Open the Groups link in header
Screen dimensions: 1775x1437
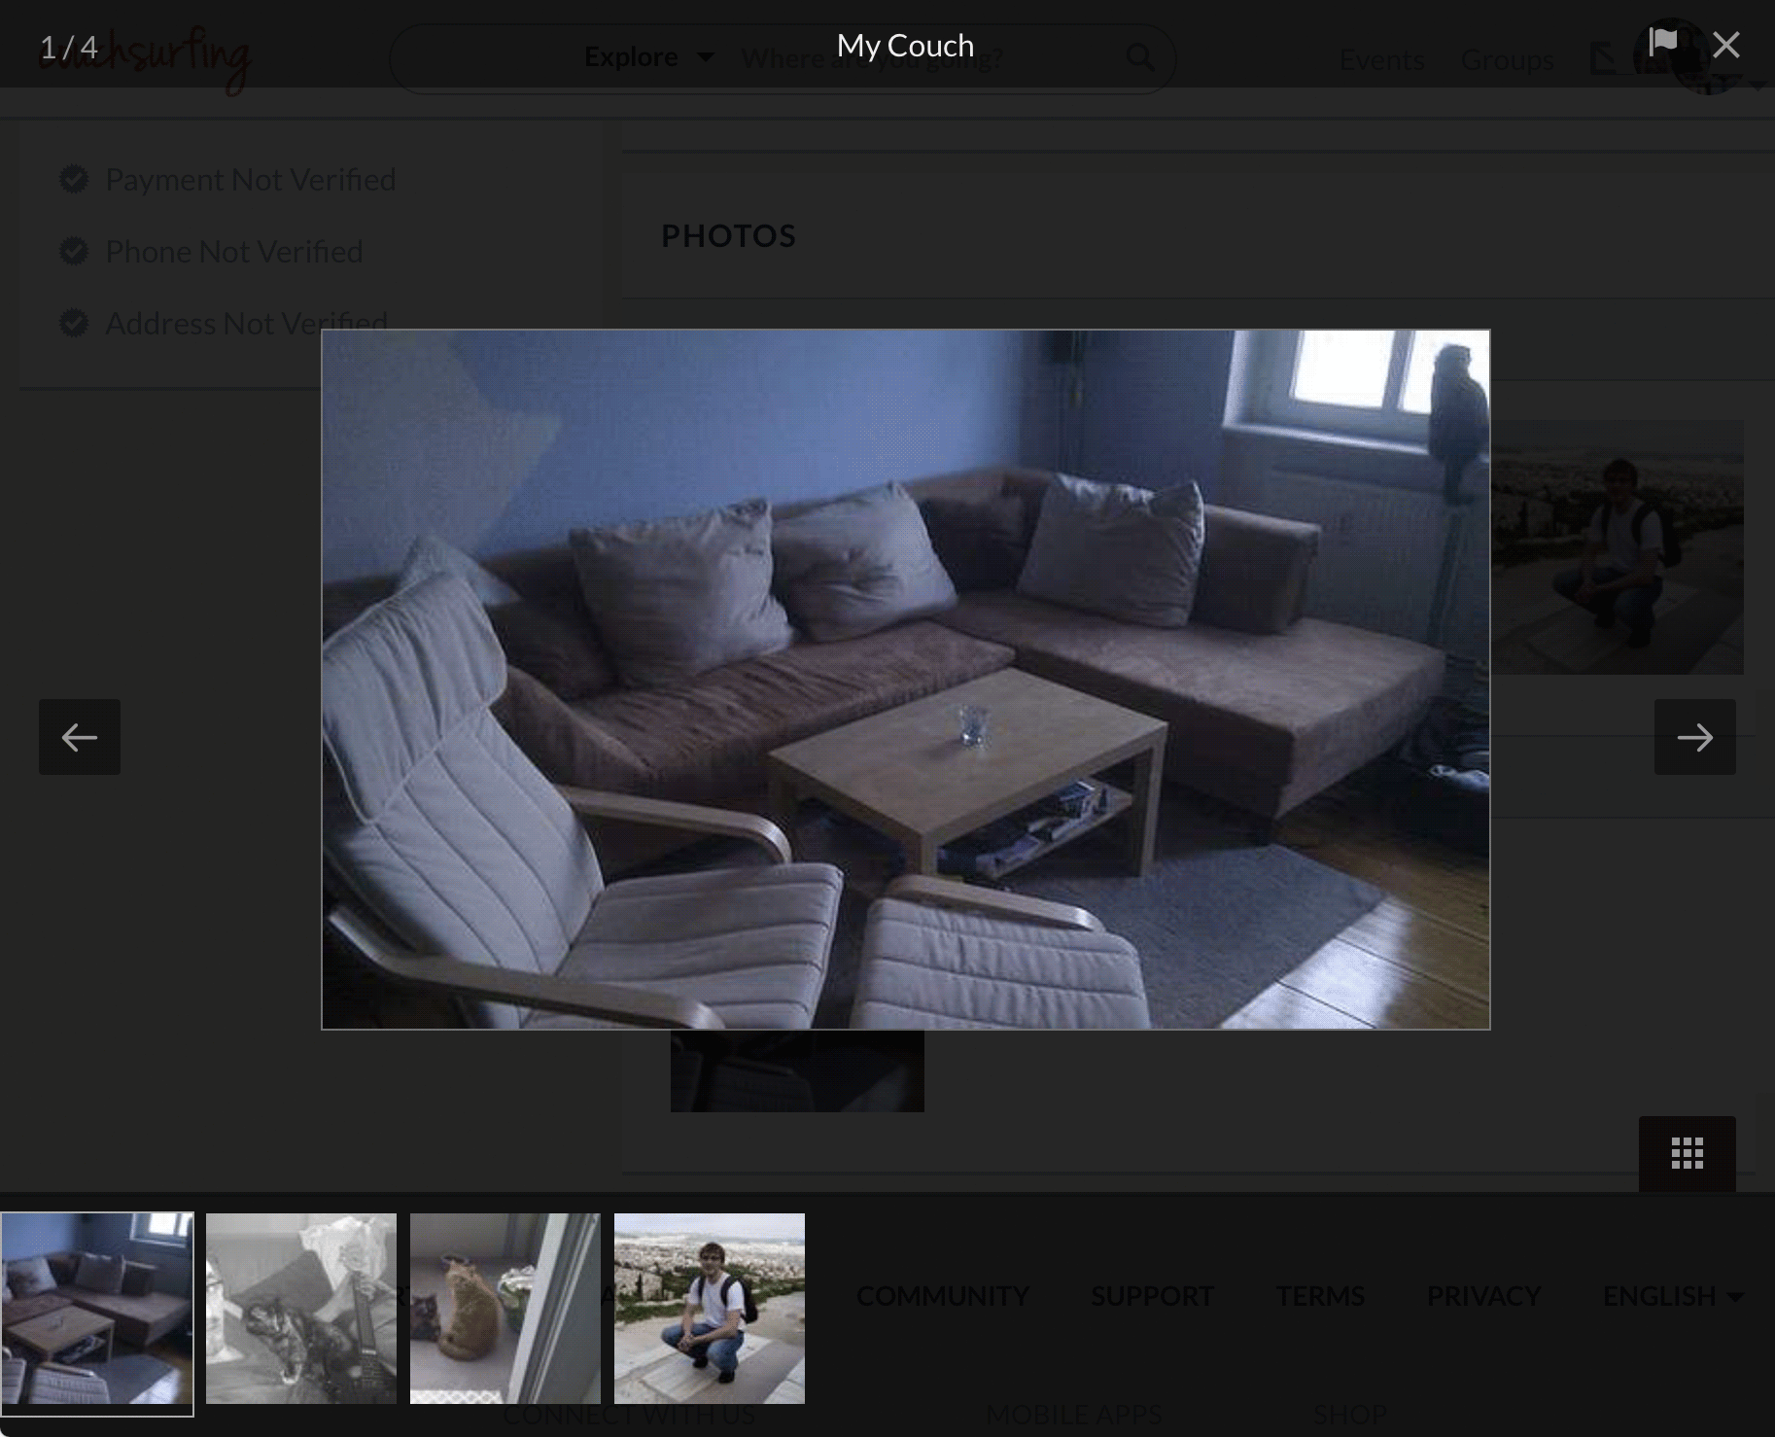tap(1508, 60)
